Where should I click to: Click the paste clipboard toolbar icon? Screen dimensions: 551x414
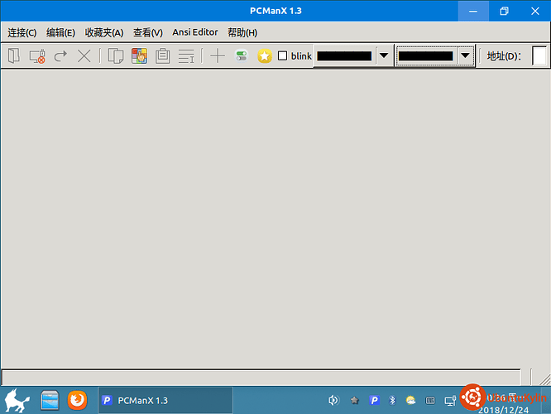pyautogui.click(x=163, y=56)
